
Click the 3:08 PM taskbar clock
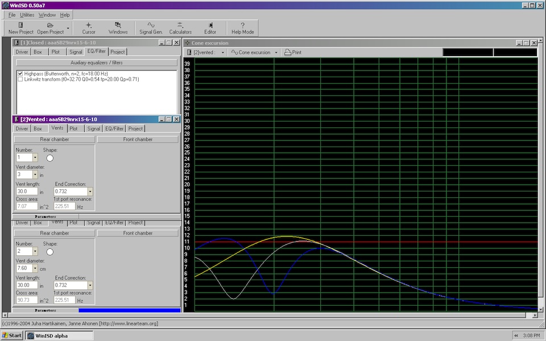tap(531, 335)
